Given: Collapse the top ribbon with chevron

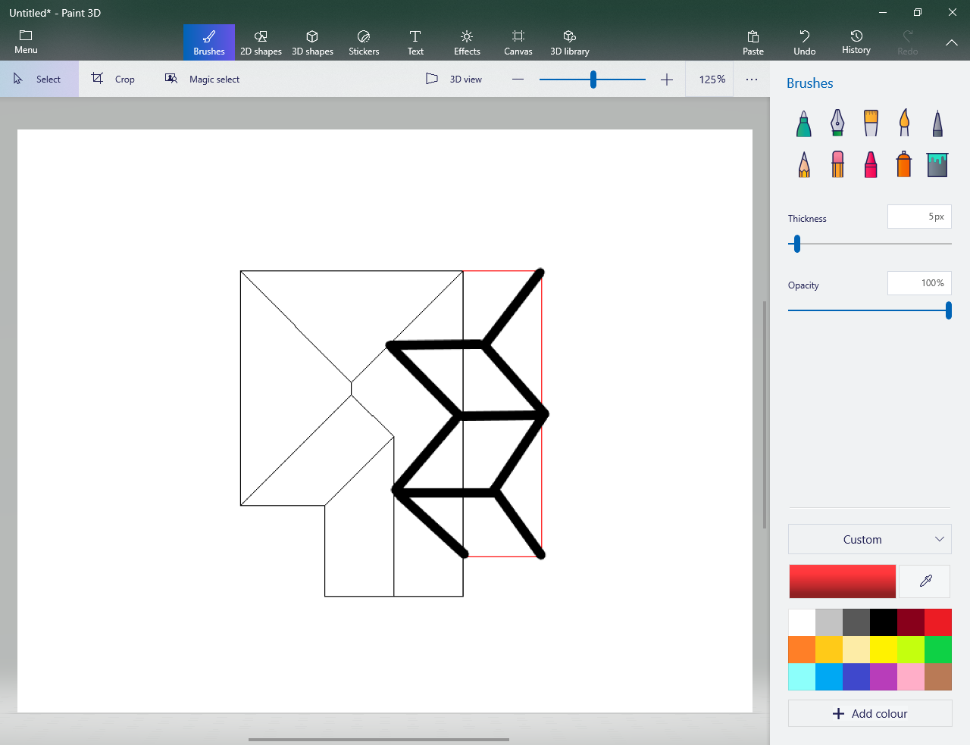Looking at the screenshot, I should (x=951, y=43).
